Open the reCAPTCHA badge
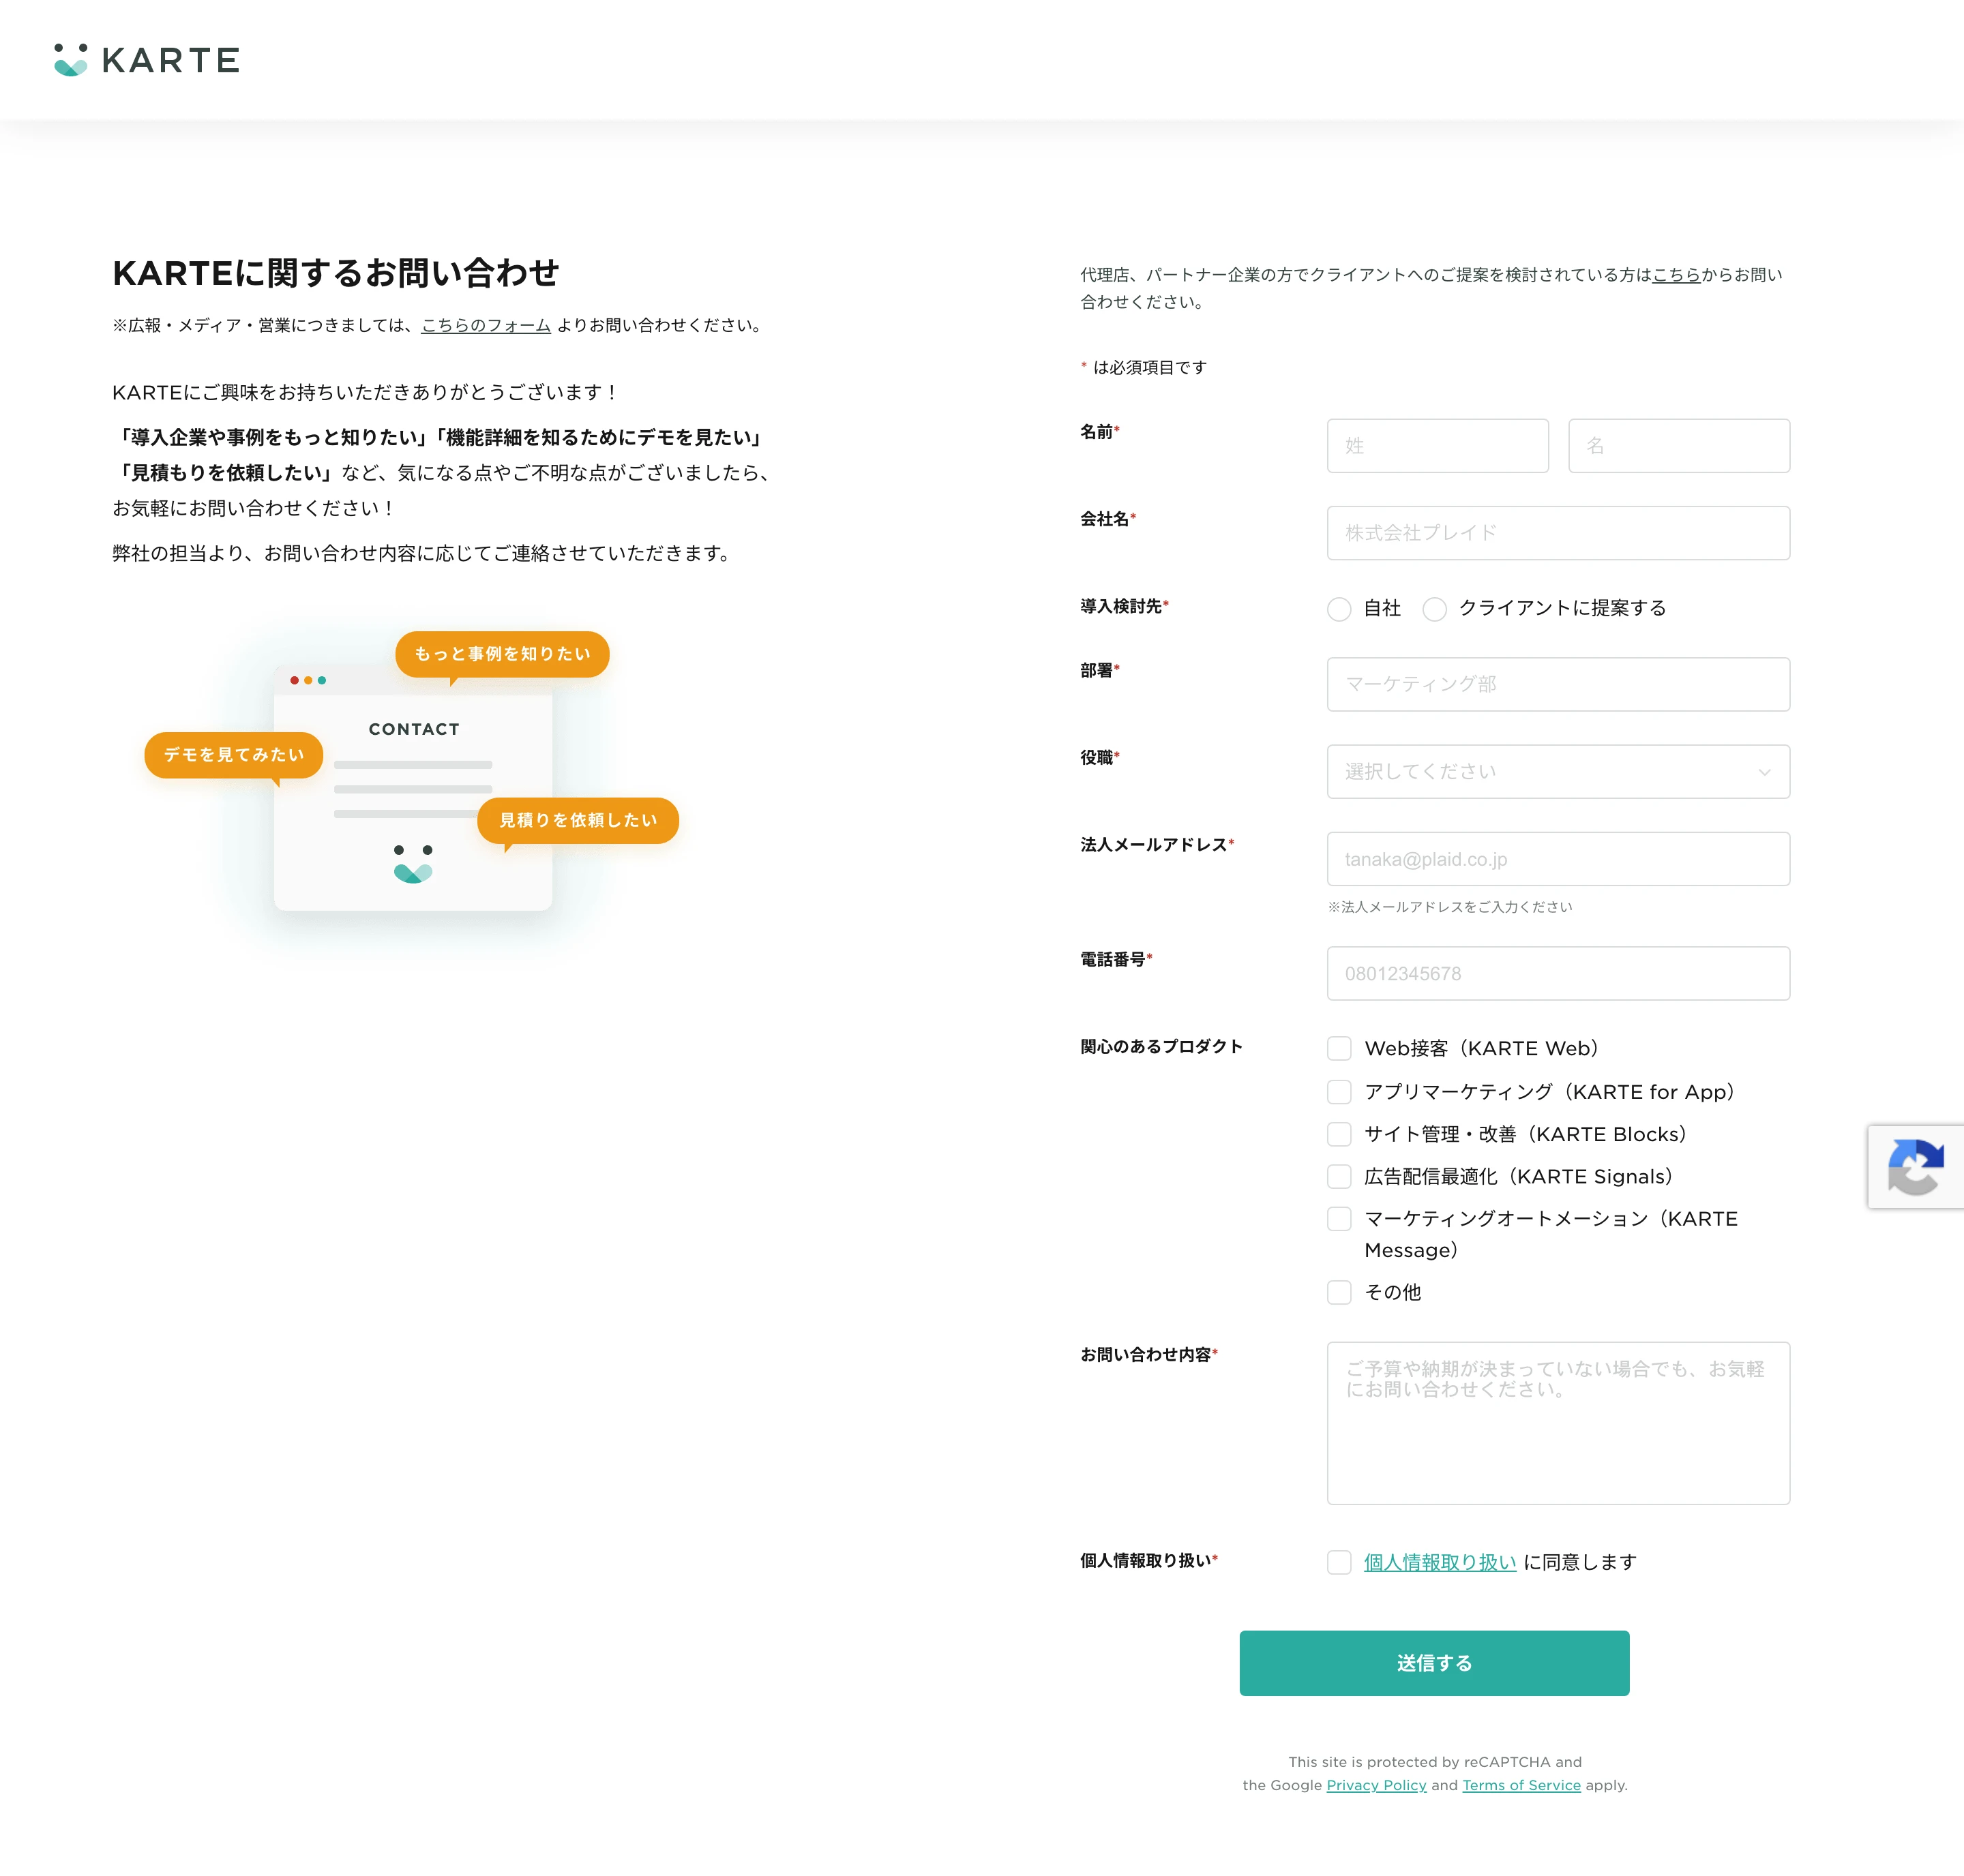 click(1916, 1167)
